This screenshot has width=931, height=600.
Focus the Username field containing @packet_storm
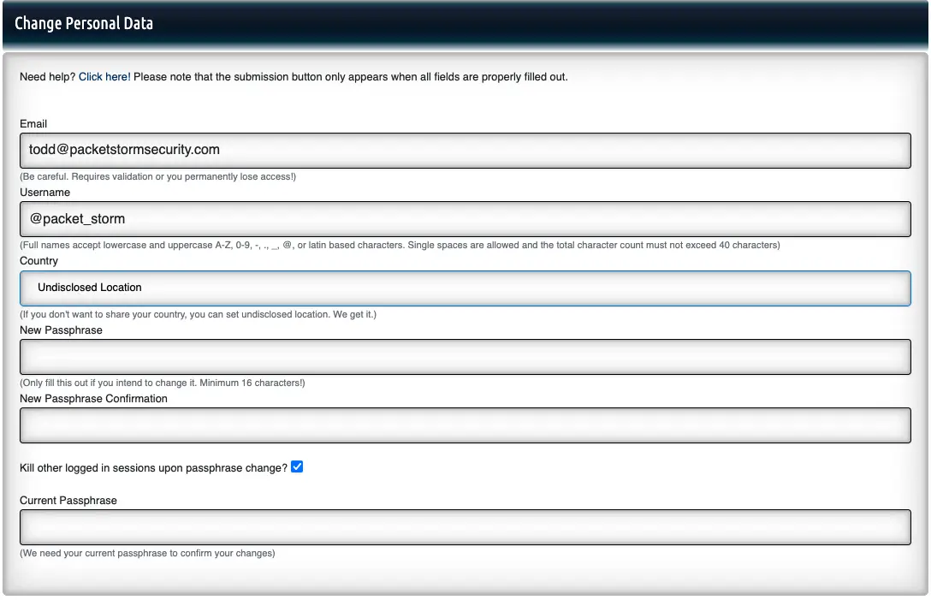pos(465,219)
